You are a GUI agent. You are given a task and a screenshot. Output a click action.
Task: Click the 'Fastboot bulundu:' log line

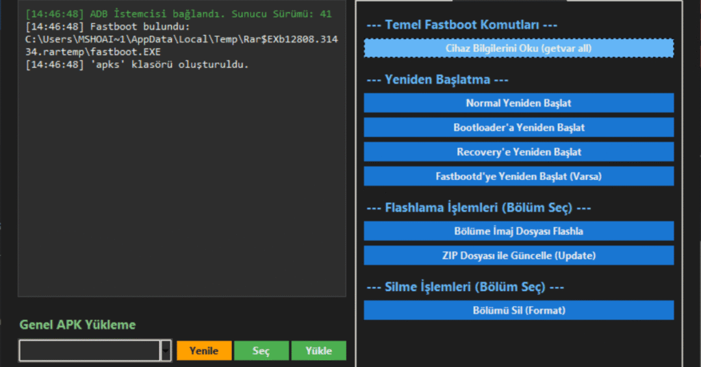click(x=107, y=27)
